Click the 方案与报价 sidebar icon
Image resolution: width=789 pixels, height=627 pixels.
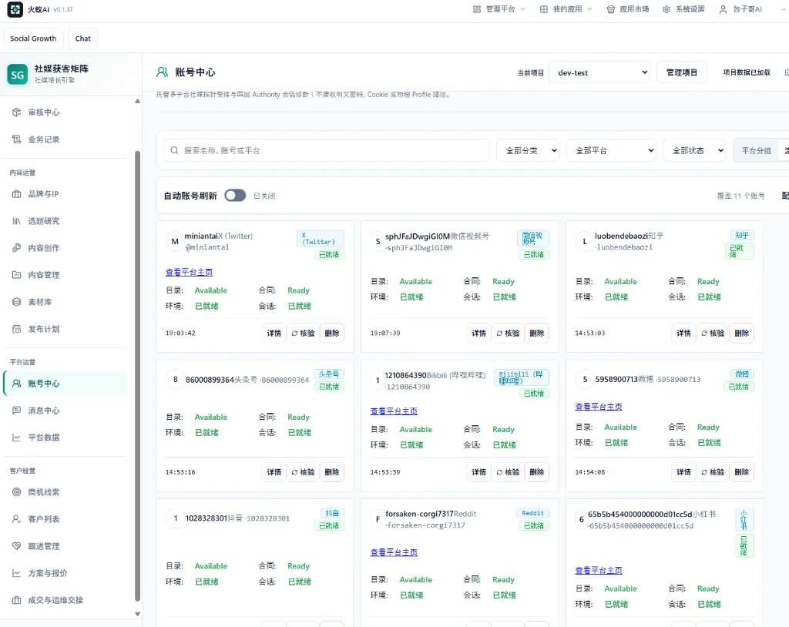point(17,573)
